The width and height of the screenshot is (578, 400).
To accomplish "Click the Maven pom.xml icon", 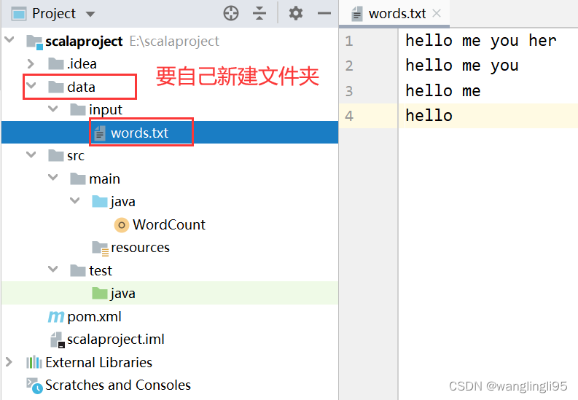I will (x=56, y=317).
